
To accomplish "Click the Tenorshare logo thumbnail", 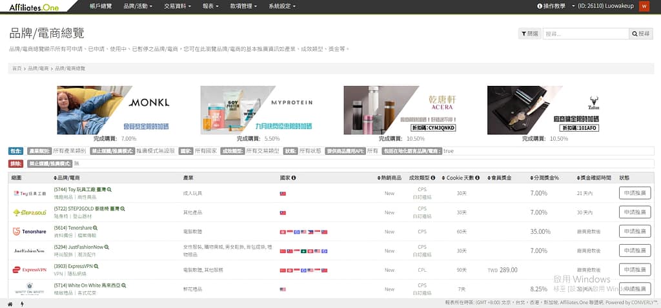I will 30,232.
